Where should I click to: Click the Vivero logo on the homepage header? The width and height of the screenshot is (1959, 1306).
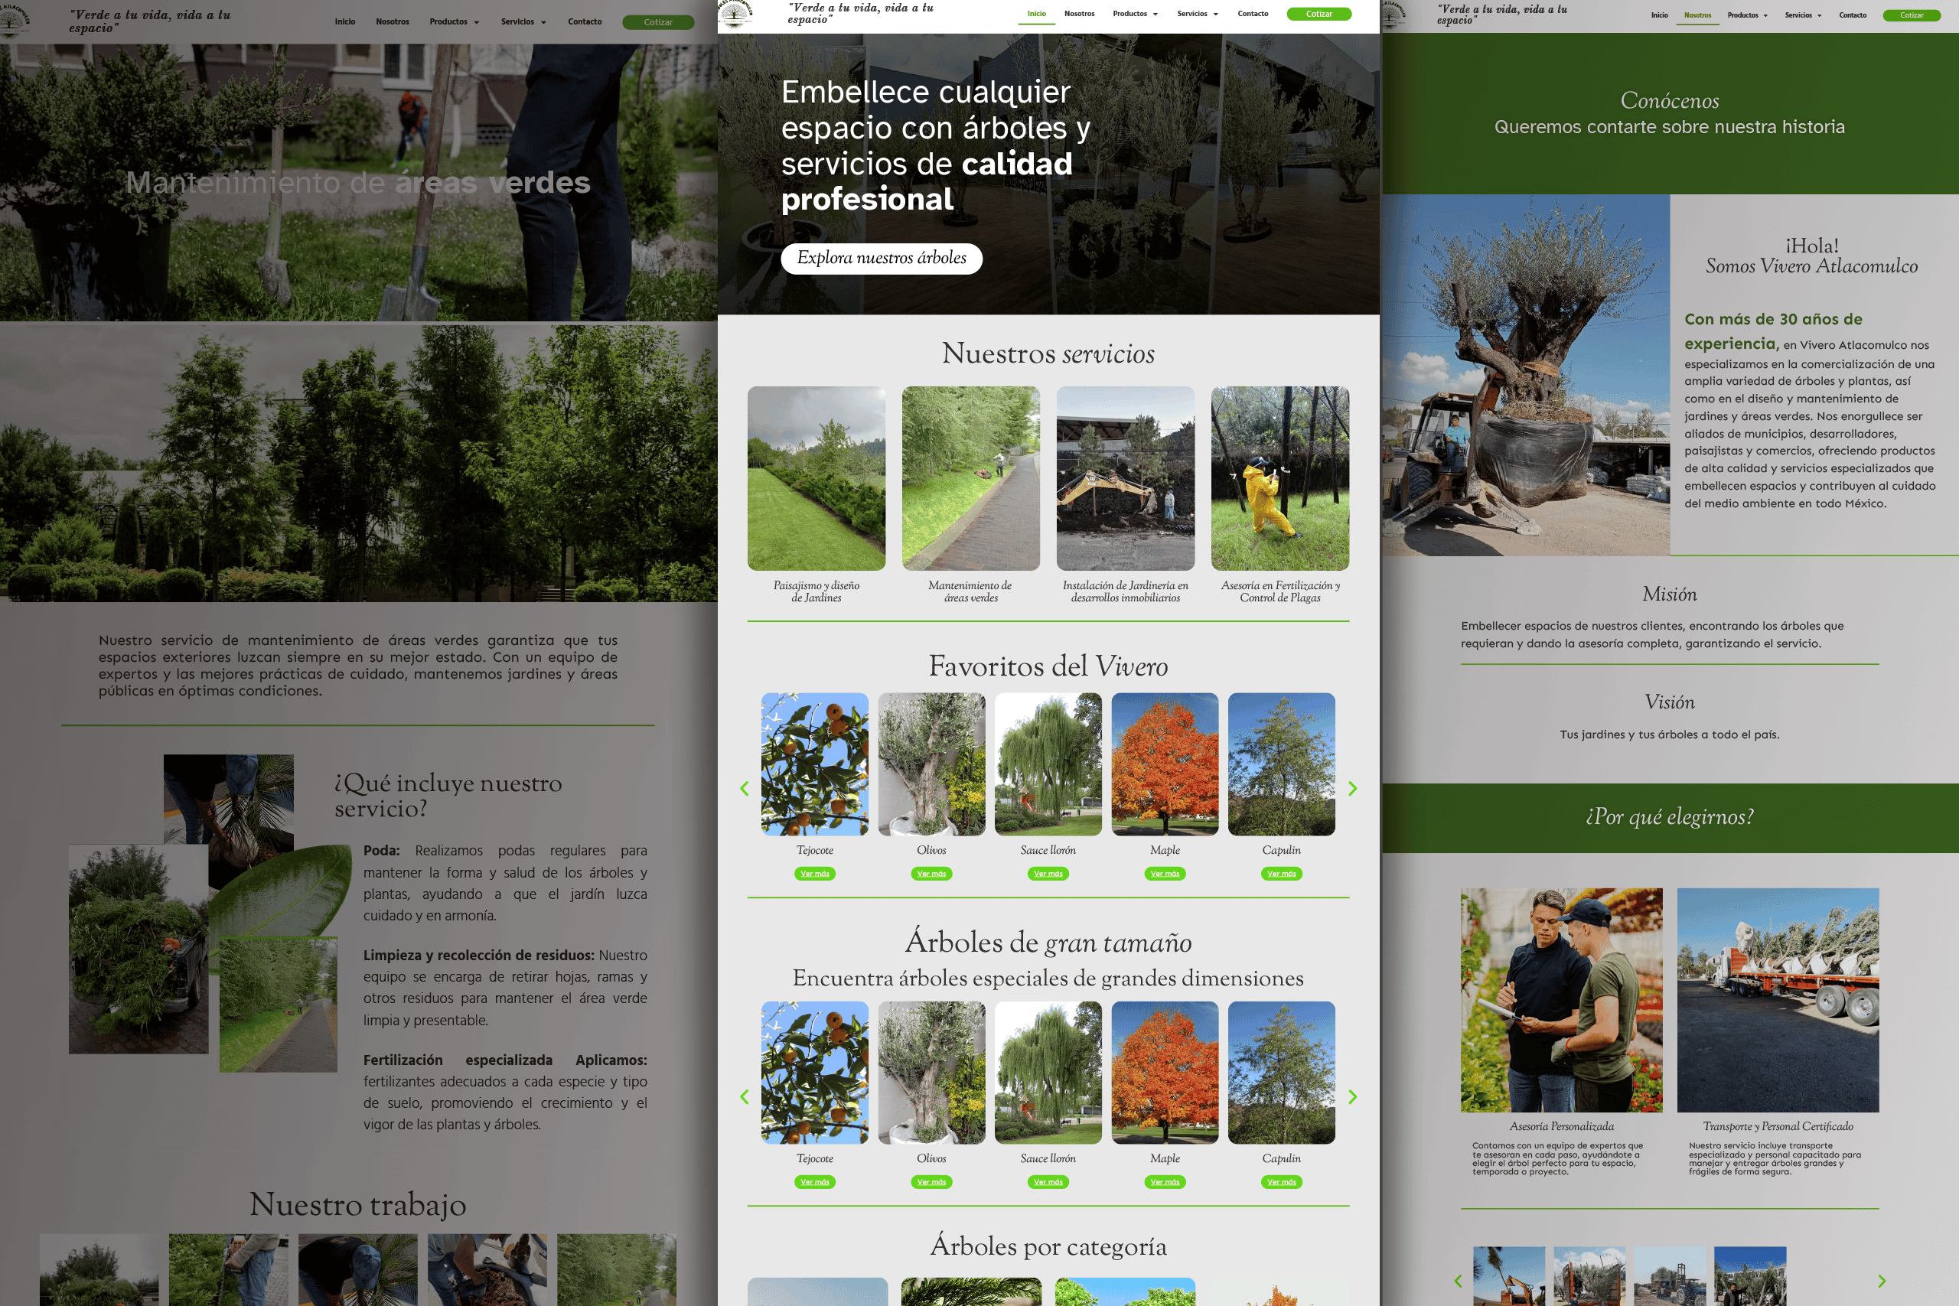[x=735, y=15]
